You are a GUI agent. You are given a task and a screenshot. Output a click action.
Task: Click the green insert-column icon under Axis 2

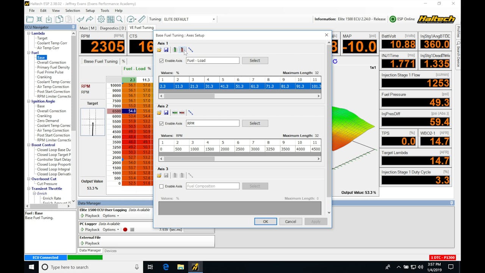coord(175,113)
